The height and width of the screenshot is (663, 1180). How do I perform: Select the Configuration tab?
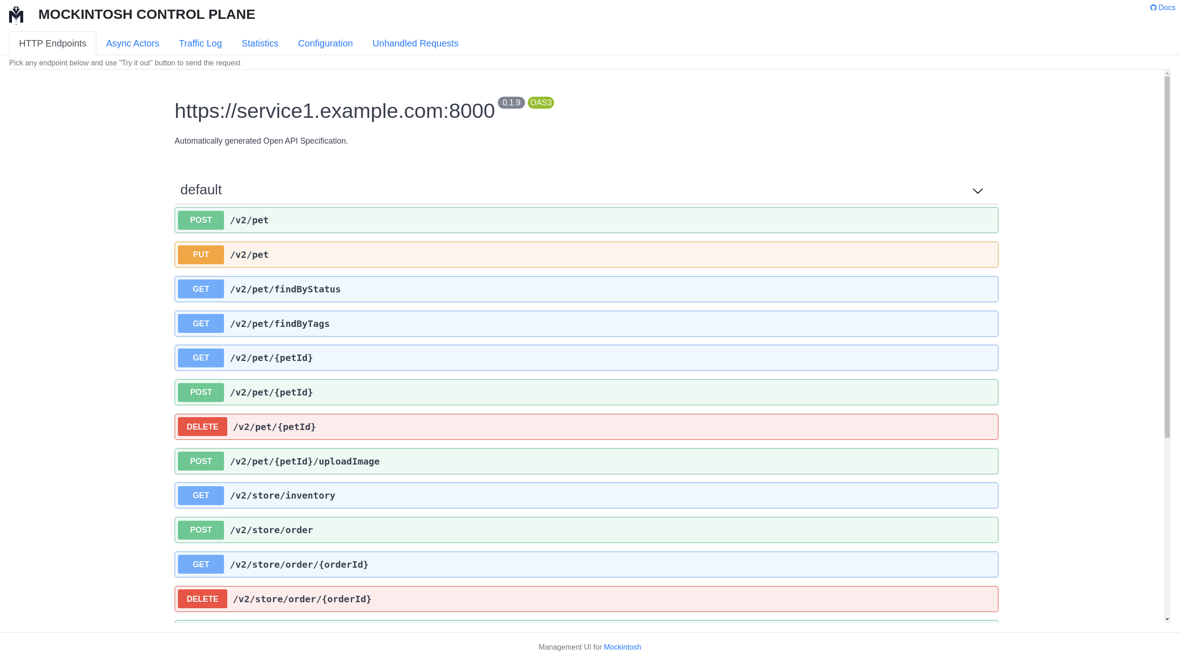pos(325,43)
